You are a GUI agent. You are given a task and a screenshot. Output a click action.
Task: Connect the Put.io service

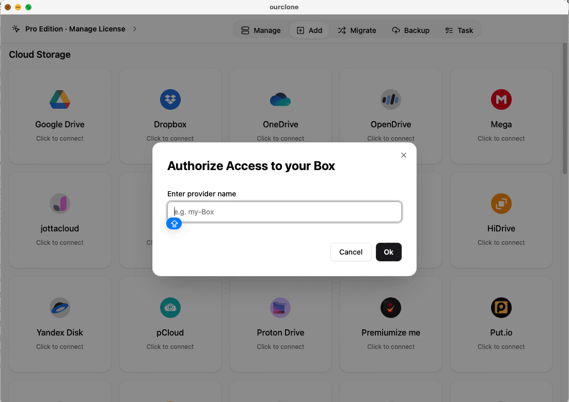pos(501,308)
